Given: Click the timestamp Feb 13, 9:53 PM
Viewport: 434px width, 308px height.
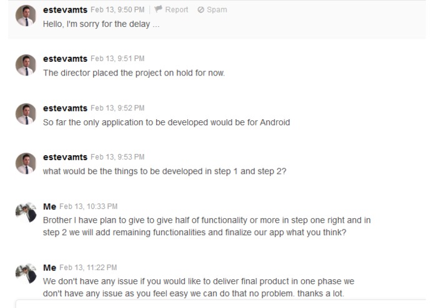Looking at the screenshot, I should click(x=117, y=157).
